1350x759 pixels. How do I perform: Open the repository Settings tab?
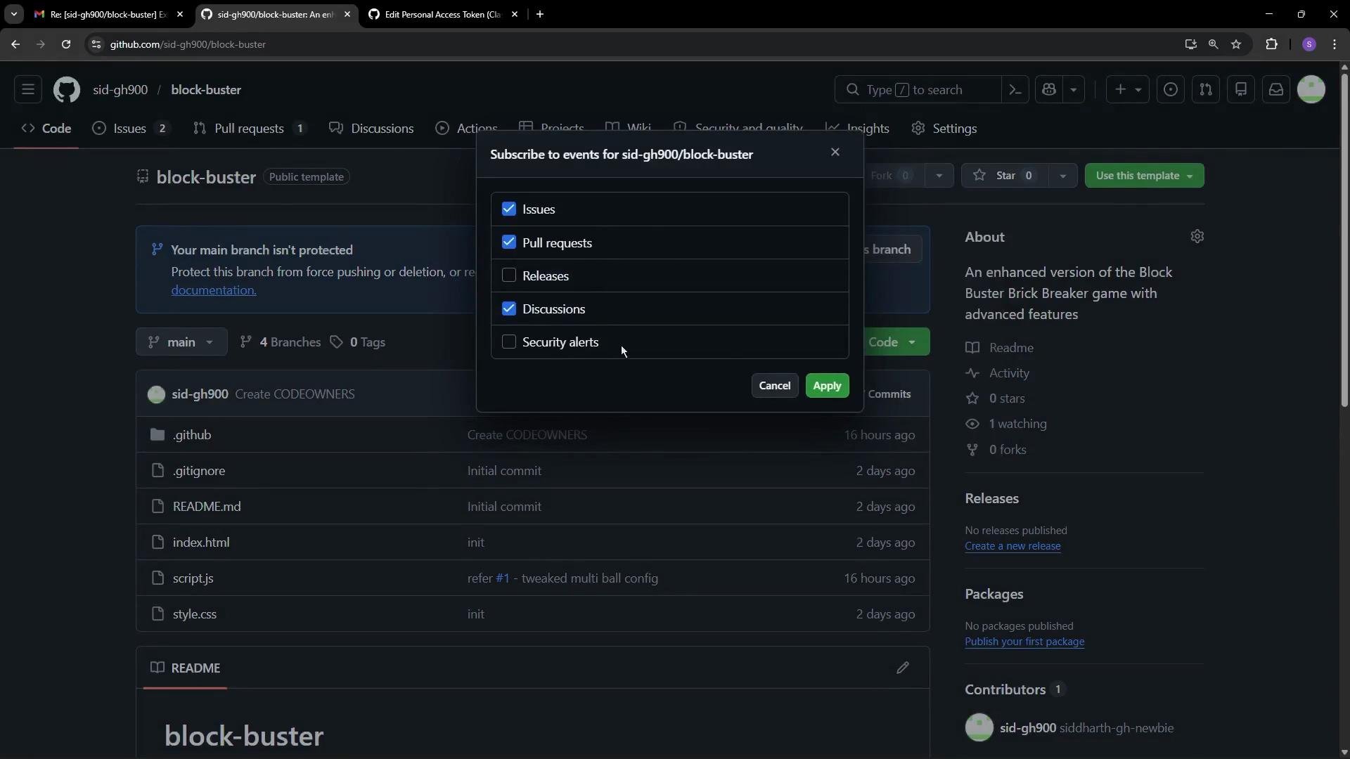coord(944,129)
